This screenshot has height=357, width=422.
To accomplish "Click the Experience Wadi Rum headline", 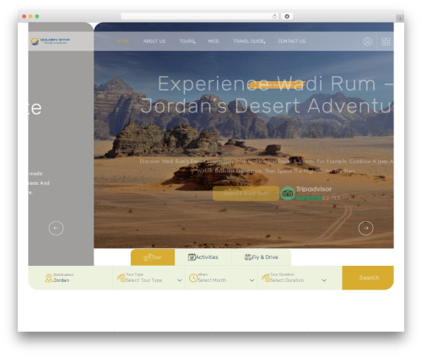I will [267, 95].
